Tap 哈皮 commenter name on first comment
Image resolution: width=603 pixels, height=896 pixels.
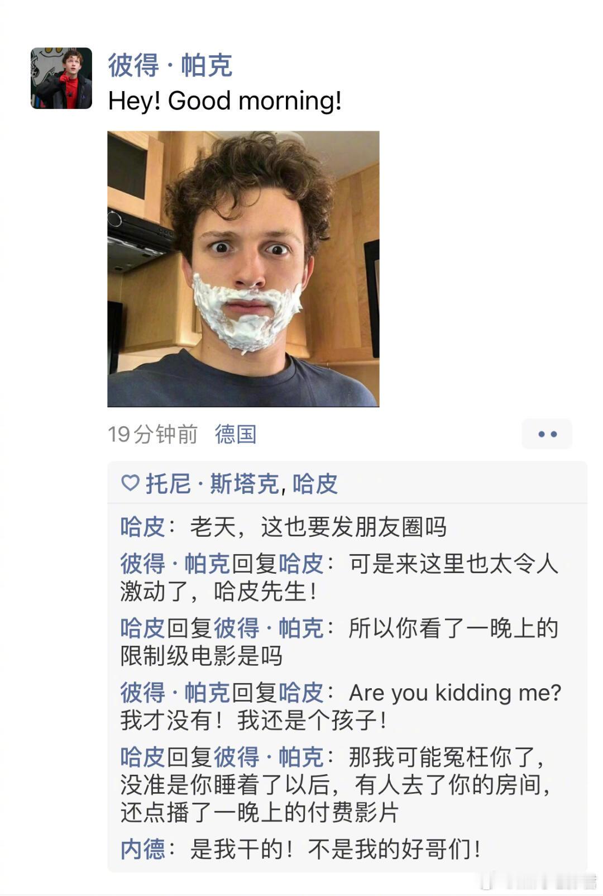click(142, 527)
